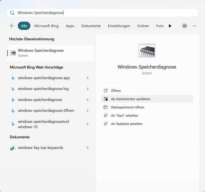Click into the search text field
The height and width of the screenshot is (192, 205).
pos(102,13)
